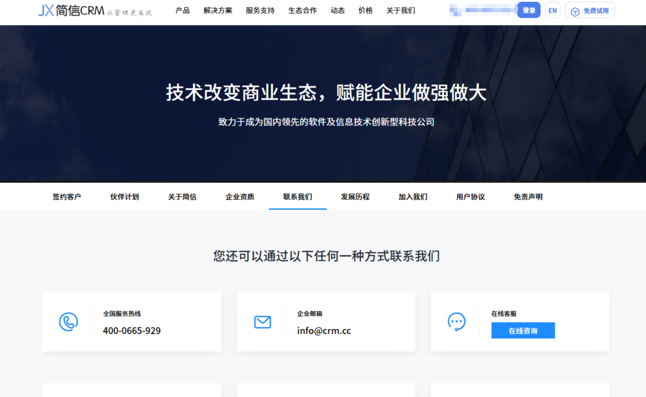Switch to the 签约客户 tab
646x397 pixels.
(x=66, y=197)
